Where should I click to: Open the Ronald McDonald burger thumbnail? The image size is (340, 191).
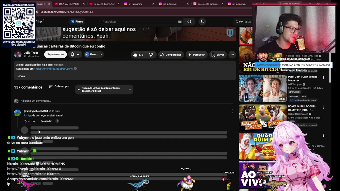pyautogui.click(x=257, y=146)
